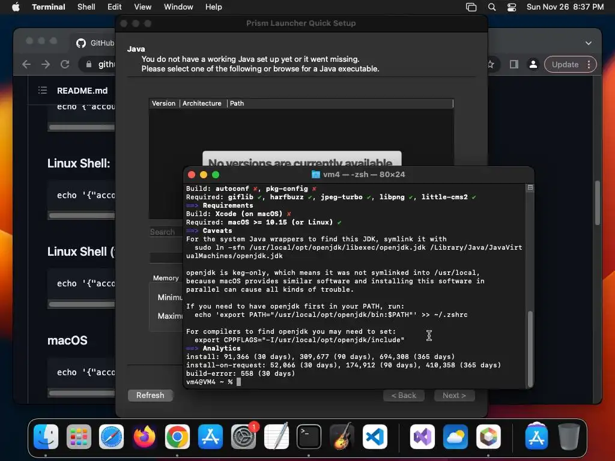Go back in the Chrome window
The width and height of the screenshot is (615, 461).
26,64
